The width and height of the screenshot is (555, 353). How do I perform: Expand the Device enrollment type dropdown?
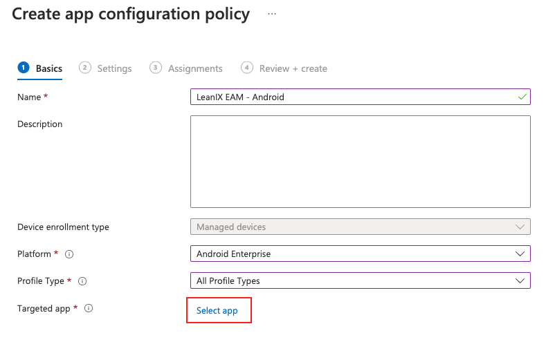coord(360,227)
